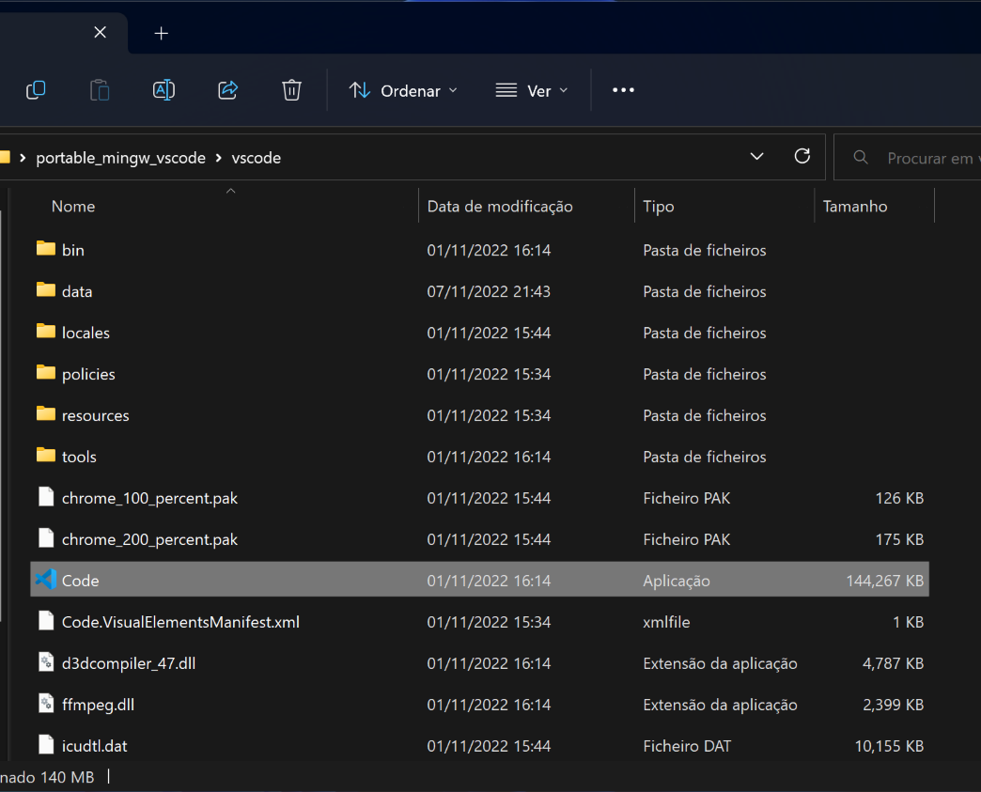Click the Rename icon in toolbar

tap(163, 90)
